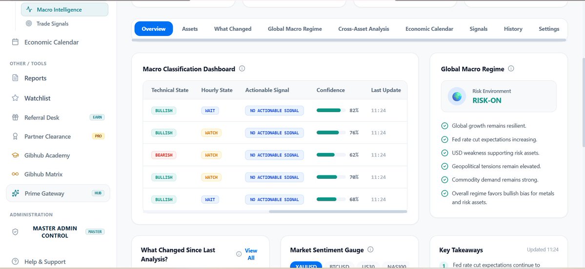Open the Settings tab
This screenshot has width=585, height=269.
(549, 29)
